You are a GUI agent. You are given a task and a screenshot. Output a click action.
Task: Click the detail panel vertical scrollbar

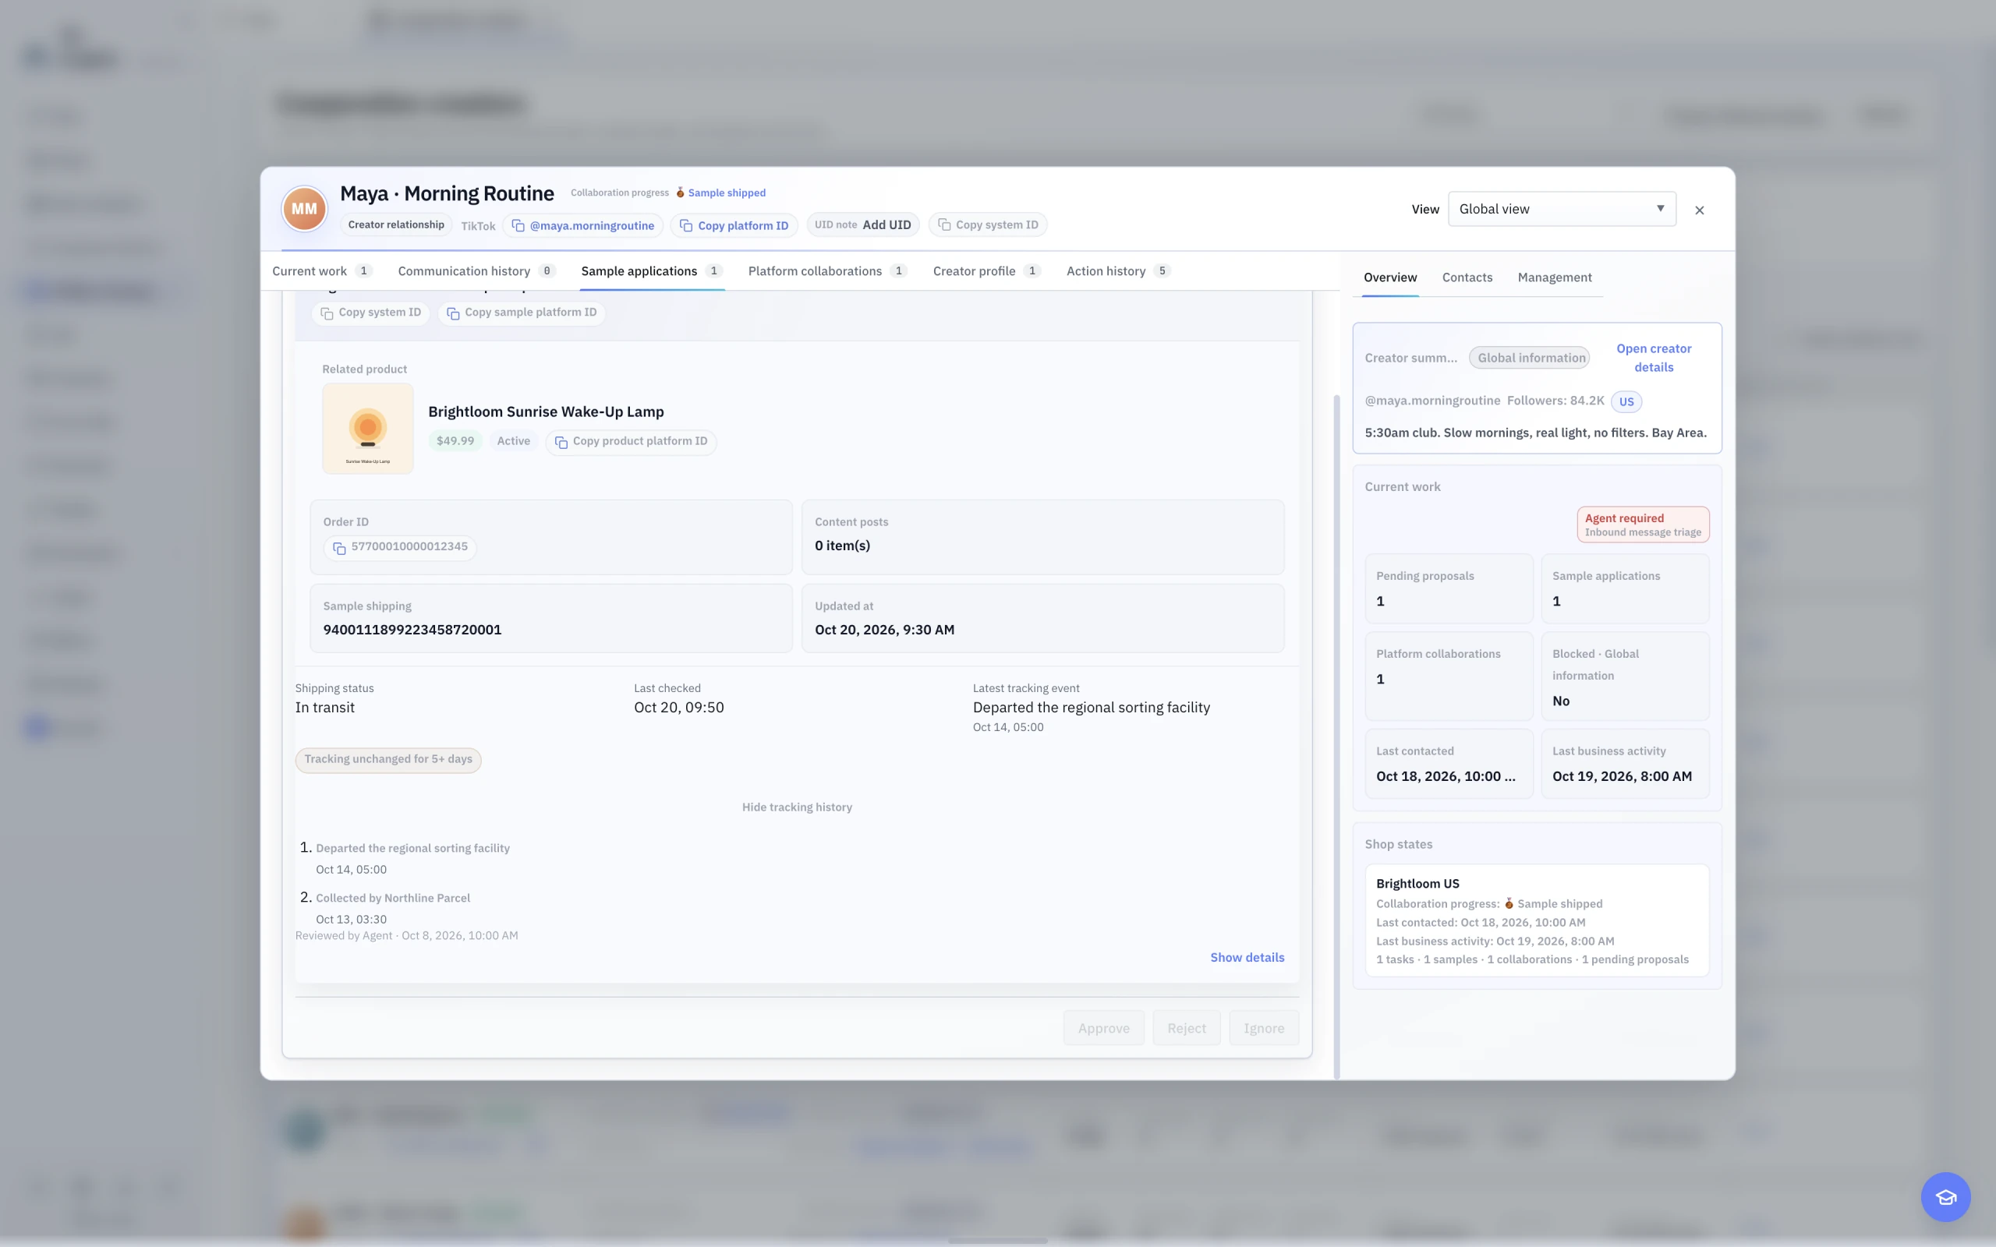pyautogui.click(x=1336, y=737)
